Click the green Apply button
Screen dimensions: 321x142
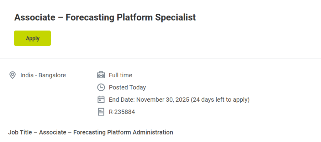[32, 38]
